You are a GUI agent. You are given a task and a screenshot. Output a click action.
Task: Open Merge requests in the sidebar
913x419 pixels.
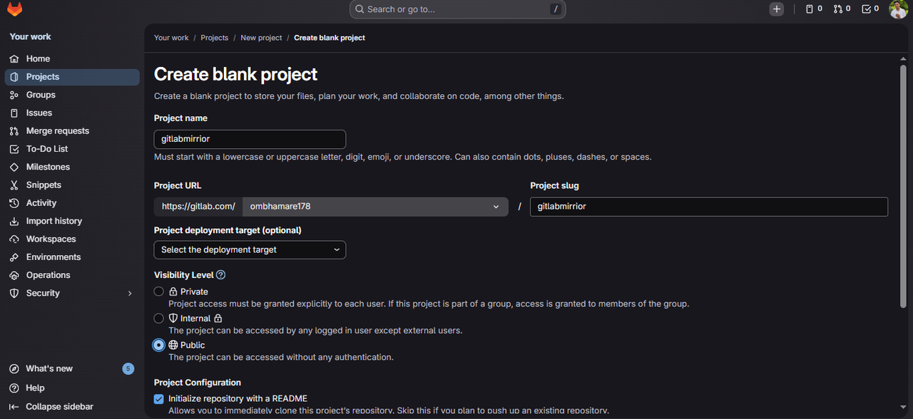tap(72, 131)
